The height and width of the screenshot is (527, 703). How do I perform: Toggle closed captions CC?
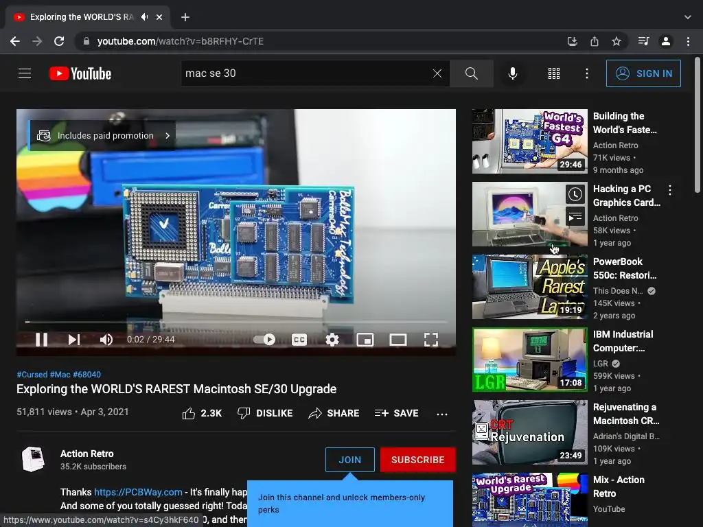pyautogui.click(x=299, y=339)
